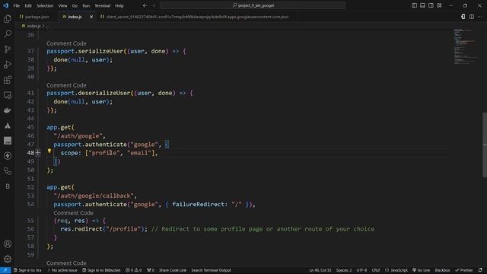Open the Selection menu

[x=45, y=5]
